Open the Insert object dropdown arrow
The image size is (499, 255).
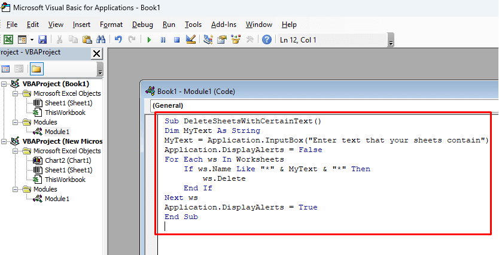[32, 40]
